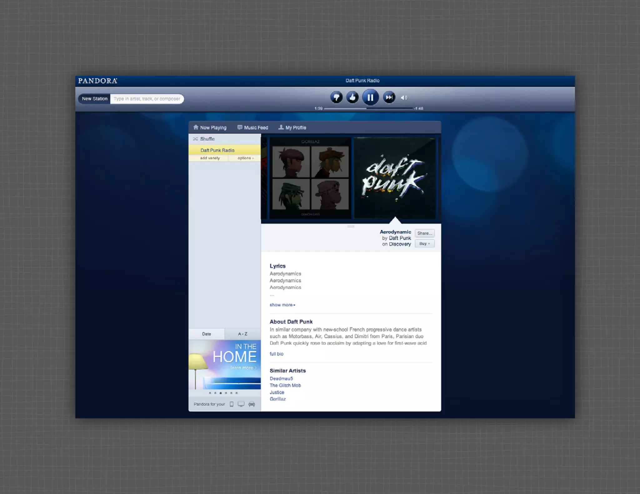Click the Share... button

click(x=424, y=233)
